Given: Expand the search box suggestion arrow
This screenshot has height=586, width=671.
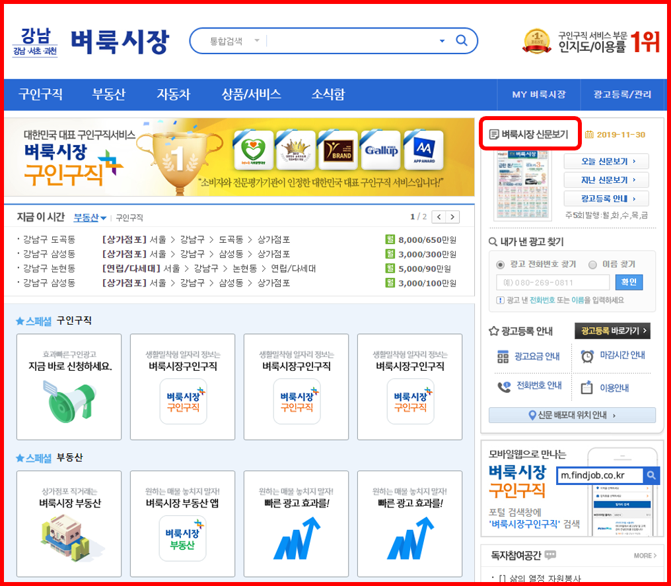Looking at the screenshot, I should (x=442, y=41).
